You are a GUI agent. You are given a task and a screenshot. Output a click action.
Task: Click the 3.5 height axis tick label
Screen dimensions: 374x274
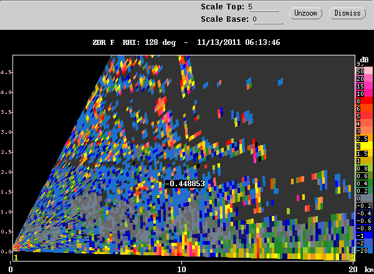tap(6, 112)
